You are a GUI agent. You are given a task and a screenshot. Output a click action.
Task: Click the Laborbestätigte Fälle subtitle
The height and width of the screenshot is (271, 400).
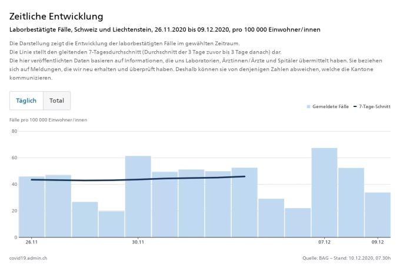pyautogui.click(x=165, y=29)
